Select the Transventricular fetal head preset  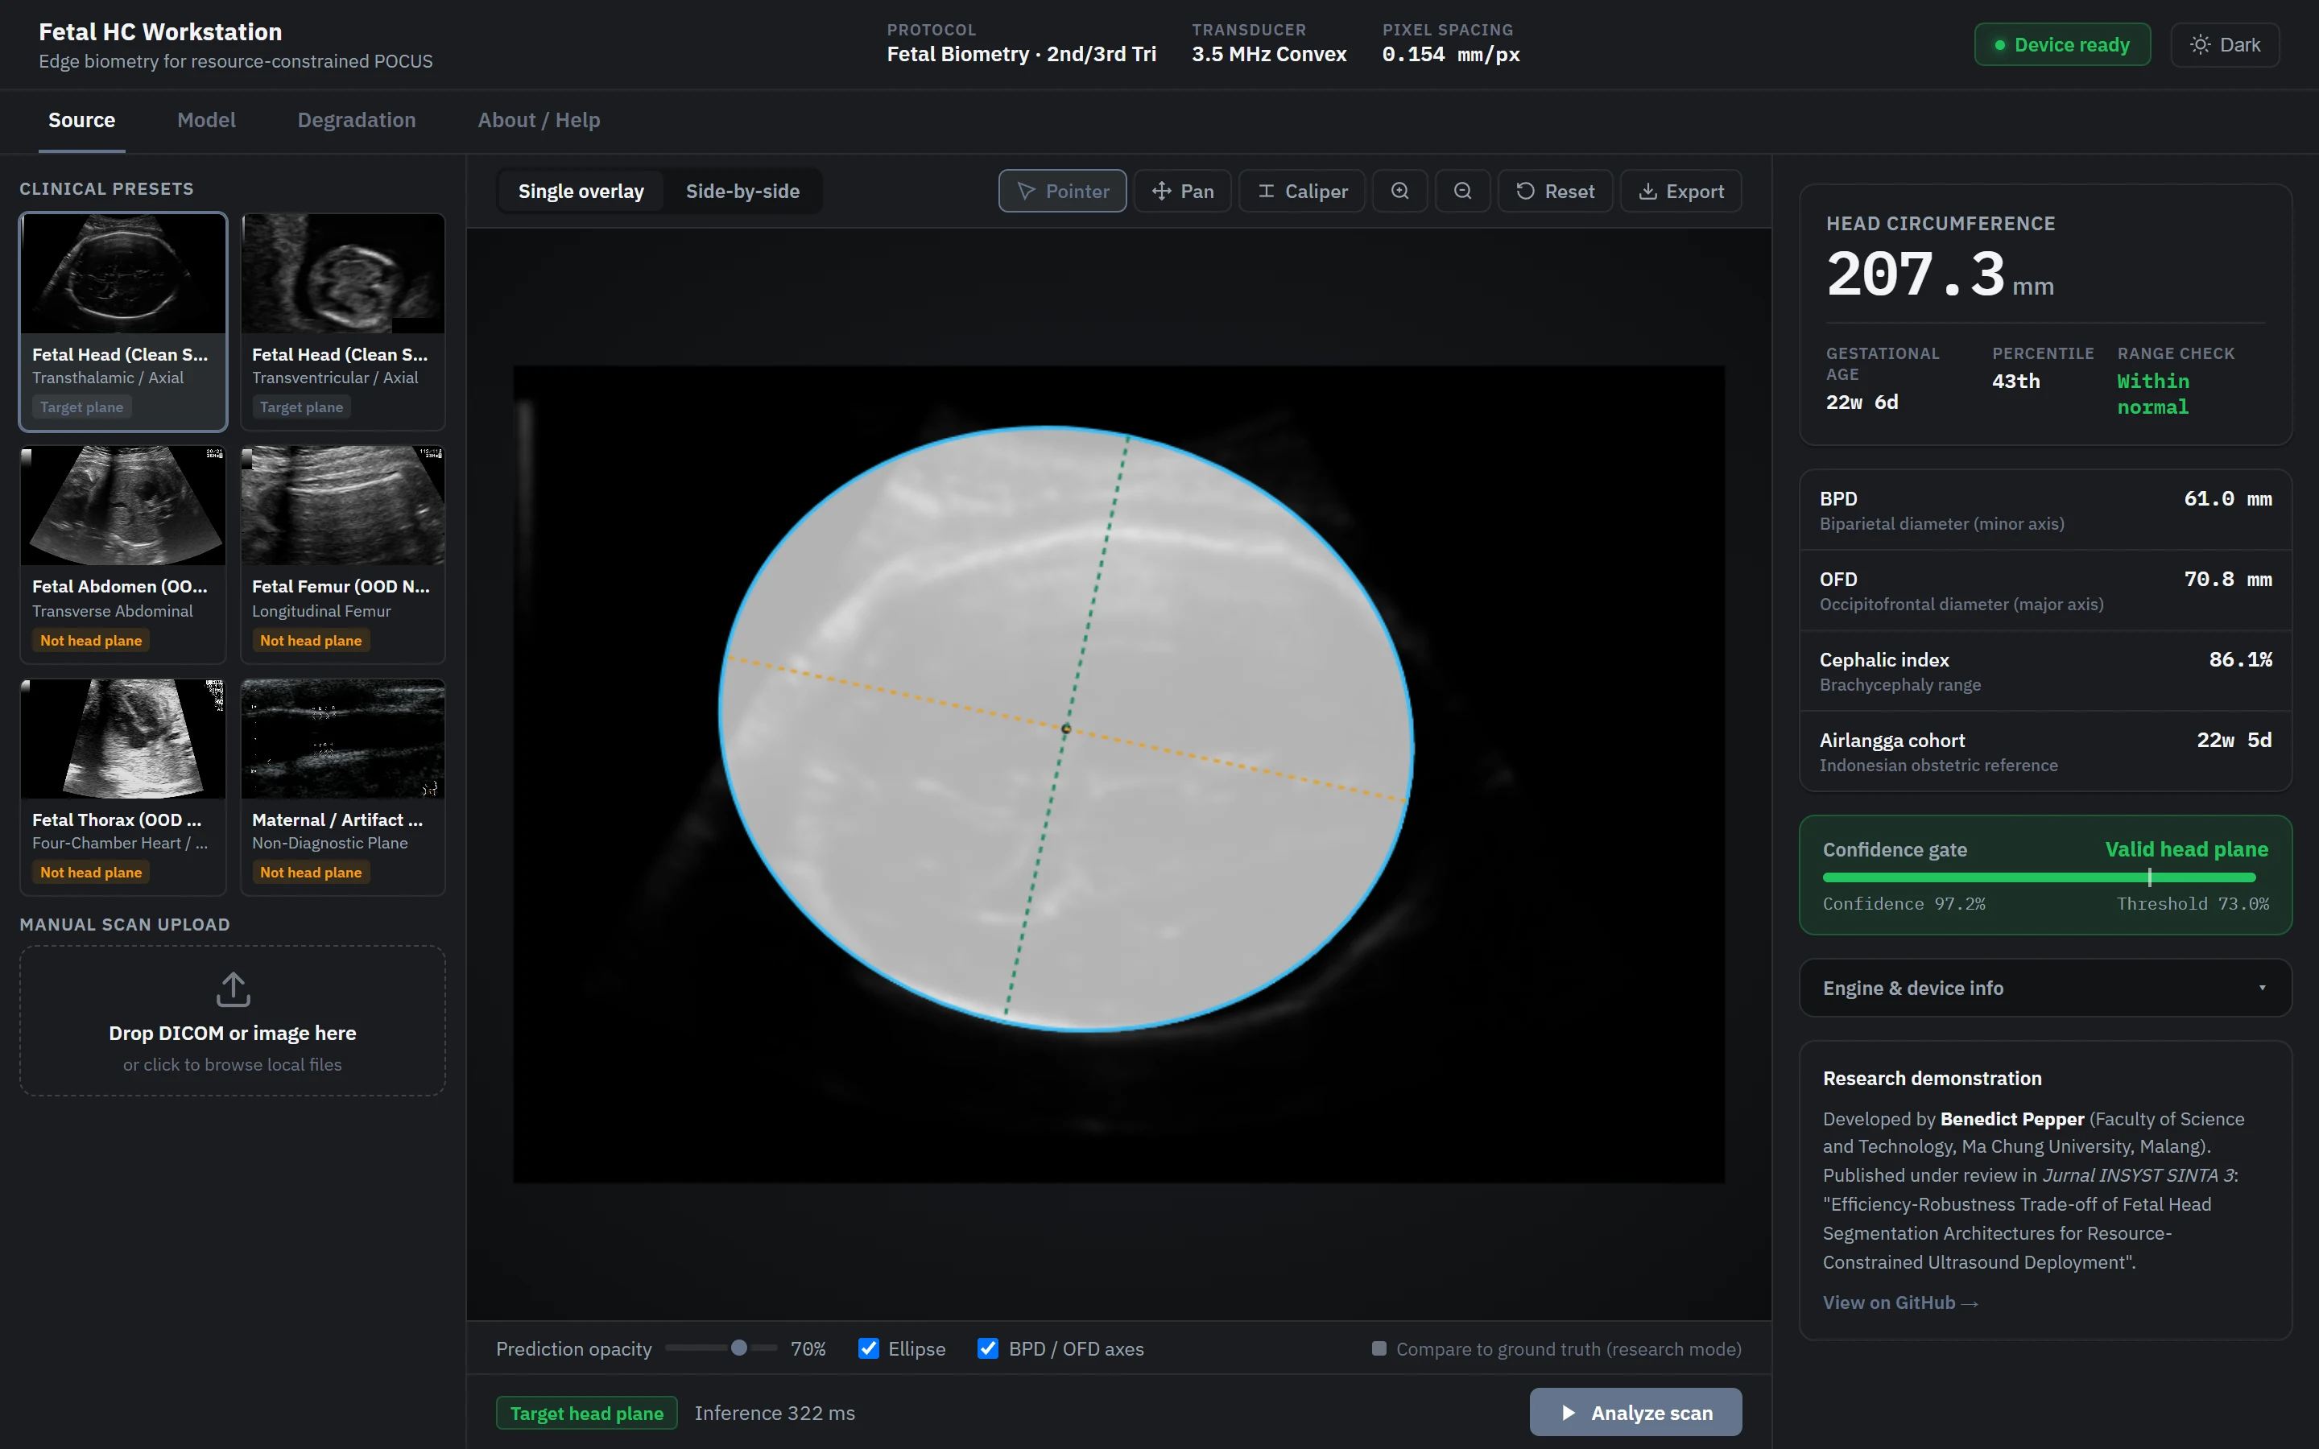(343, 322)
